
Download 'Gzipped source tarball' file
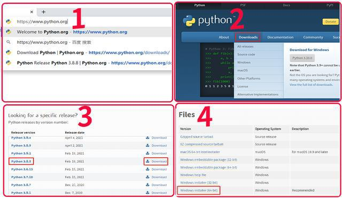(197, 137)
